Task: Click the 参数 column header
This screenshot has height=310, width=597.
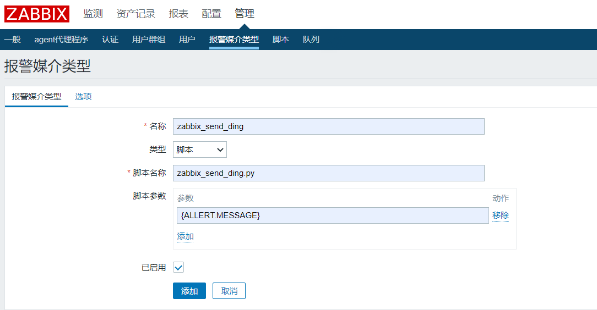Action: tap(186, 198)
